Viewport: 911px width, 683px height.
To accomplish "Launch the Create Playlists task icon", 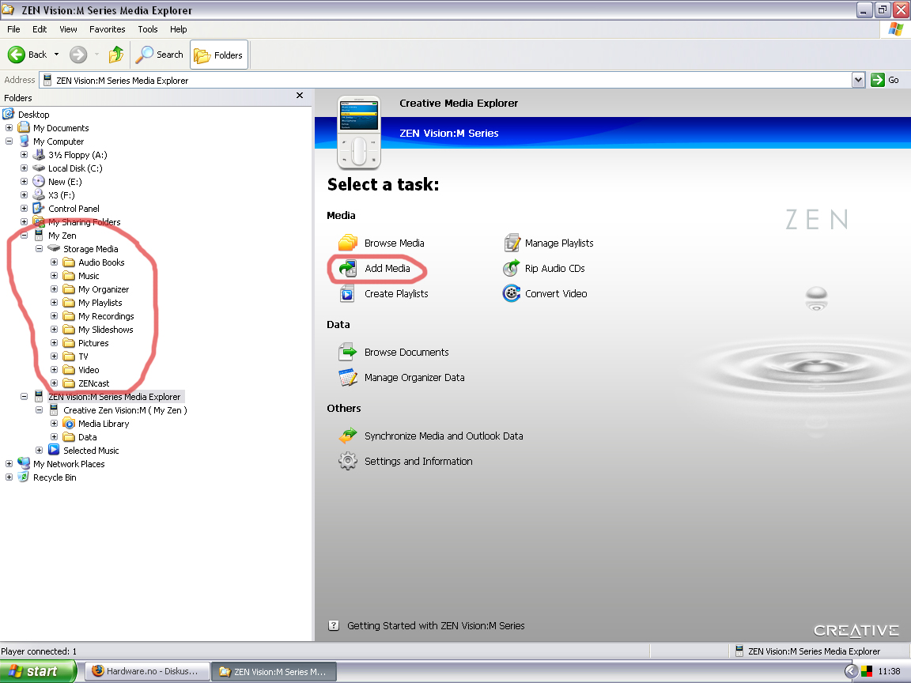I will (347, 294).
